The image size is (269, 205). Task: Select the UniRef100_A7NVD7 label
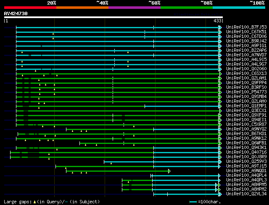tap(246, 55)
